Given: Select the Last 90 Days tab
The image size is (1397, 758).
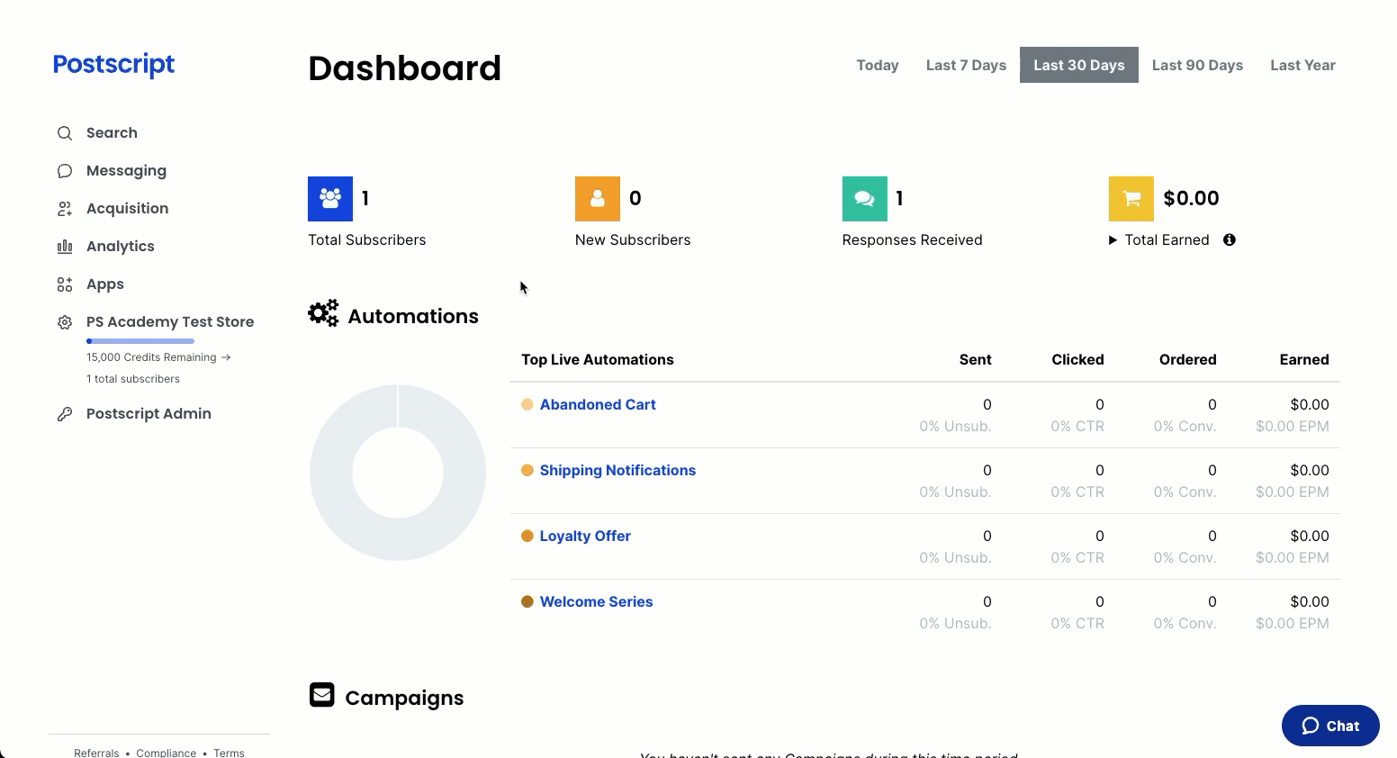Looking at the screenshot, I should [1197, 65].
